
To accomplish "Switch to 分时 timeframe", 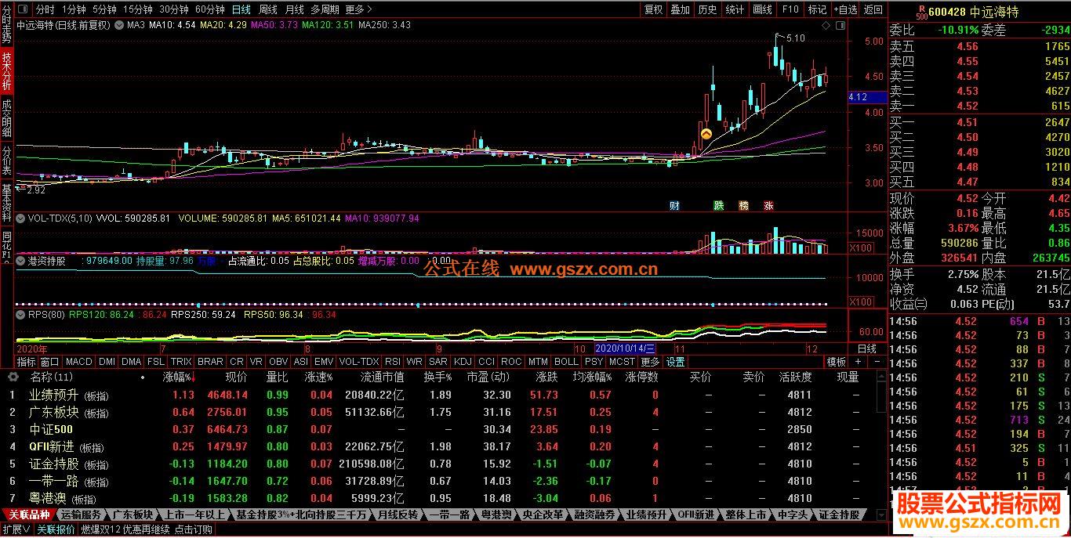I will click(x=45, y=9).
